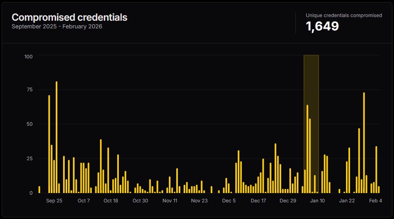Click the Compromised credentials chart title
Screen dimensions: 394x219
click(69, 17)
